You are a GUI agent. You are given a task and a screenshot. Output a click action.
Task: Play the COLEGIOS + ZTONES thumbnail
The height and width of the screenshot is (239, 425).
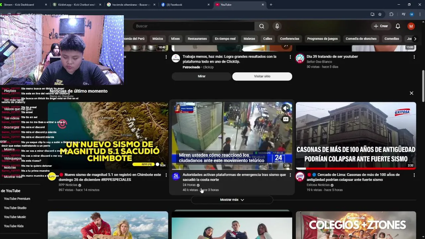tap(356, 225)
